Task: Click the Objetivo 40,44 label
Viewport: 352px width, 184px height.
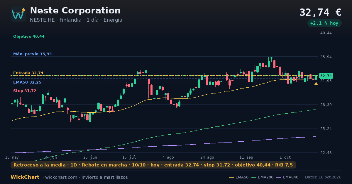Action: (x=29, y=37)
